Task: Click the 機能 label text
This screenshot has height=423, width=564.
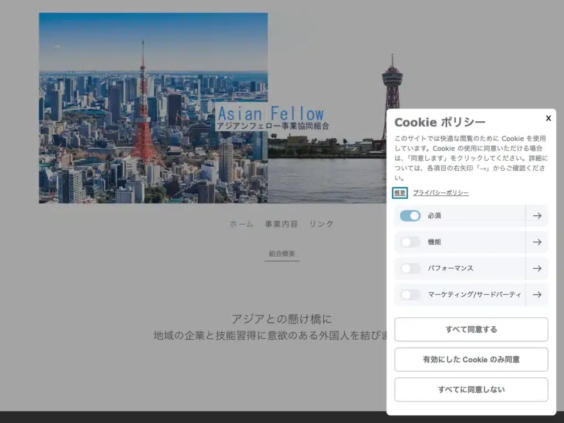Action: tap(434, 242)
